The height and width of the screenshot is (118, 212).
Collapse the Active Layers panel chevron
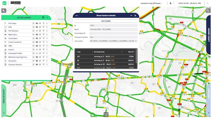(47, 18)
